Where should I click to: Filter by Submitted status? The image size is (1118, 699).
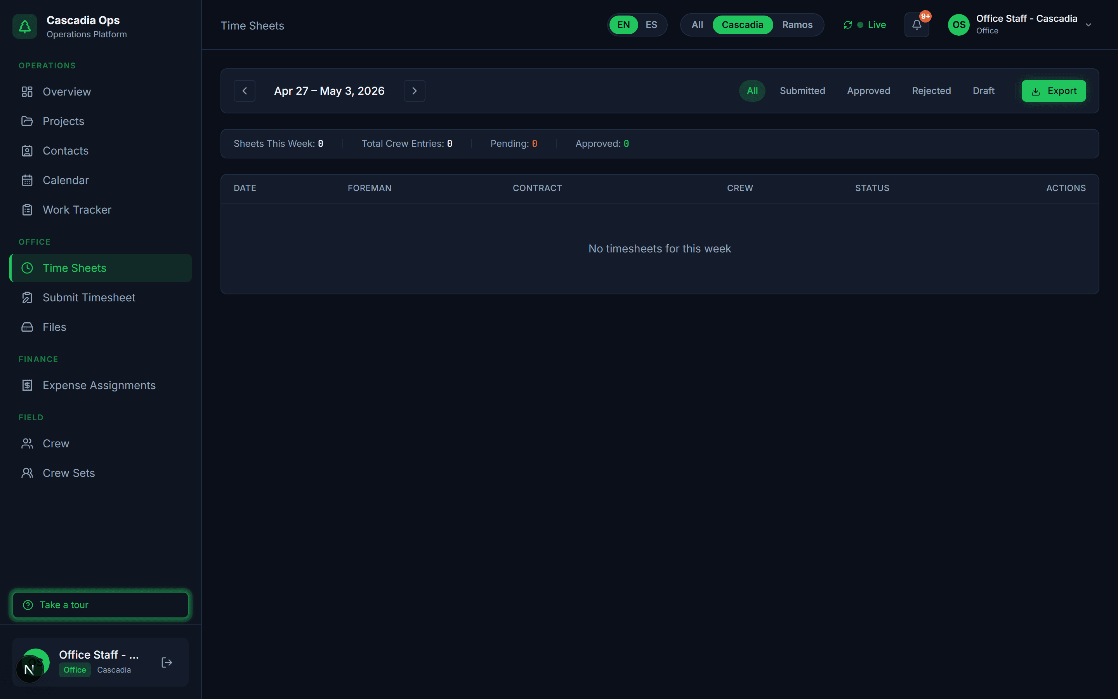[802, 91]
